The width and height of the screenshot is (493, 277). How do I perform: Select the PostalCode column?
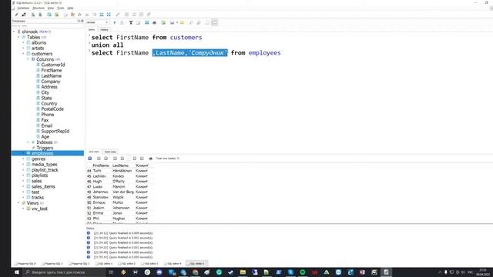coord(52,109)
